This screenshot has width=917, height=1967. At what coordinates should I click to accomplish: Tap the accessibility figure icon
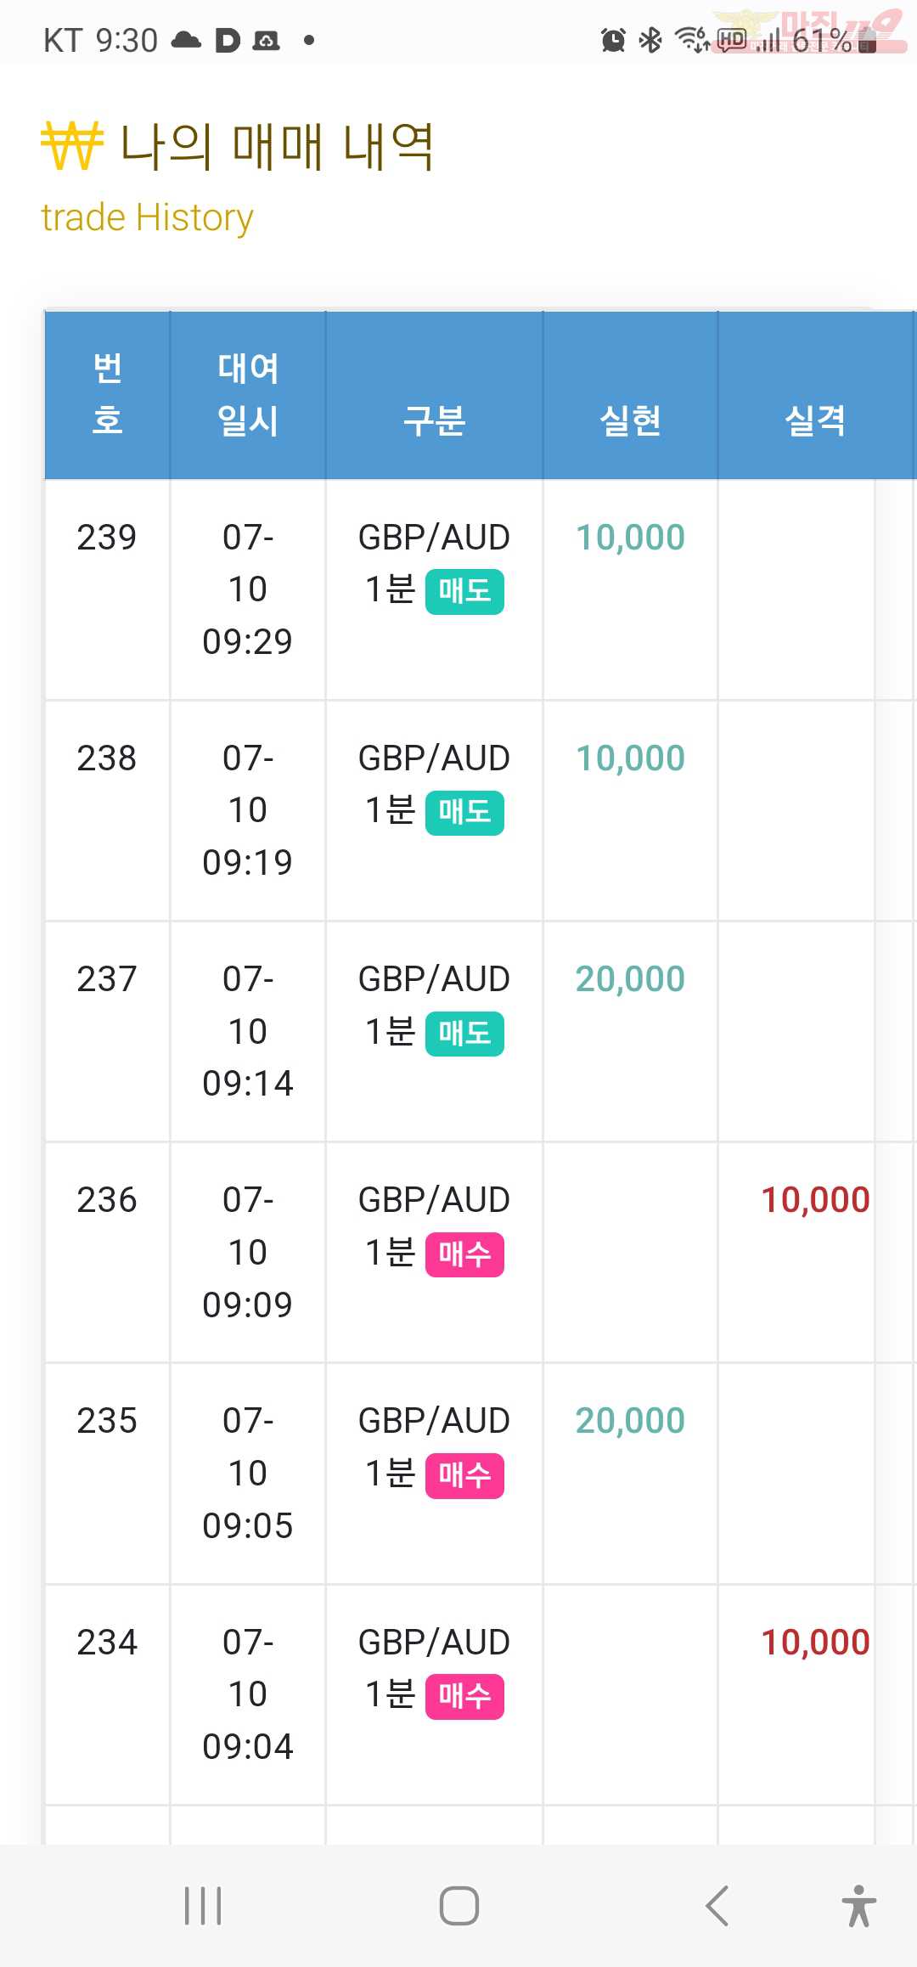click(859, 1905)
